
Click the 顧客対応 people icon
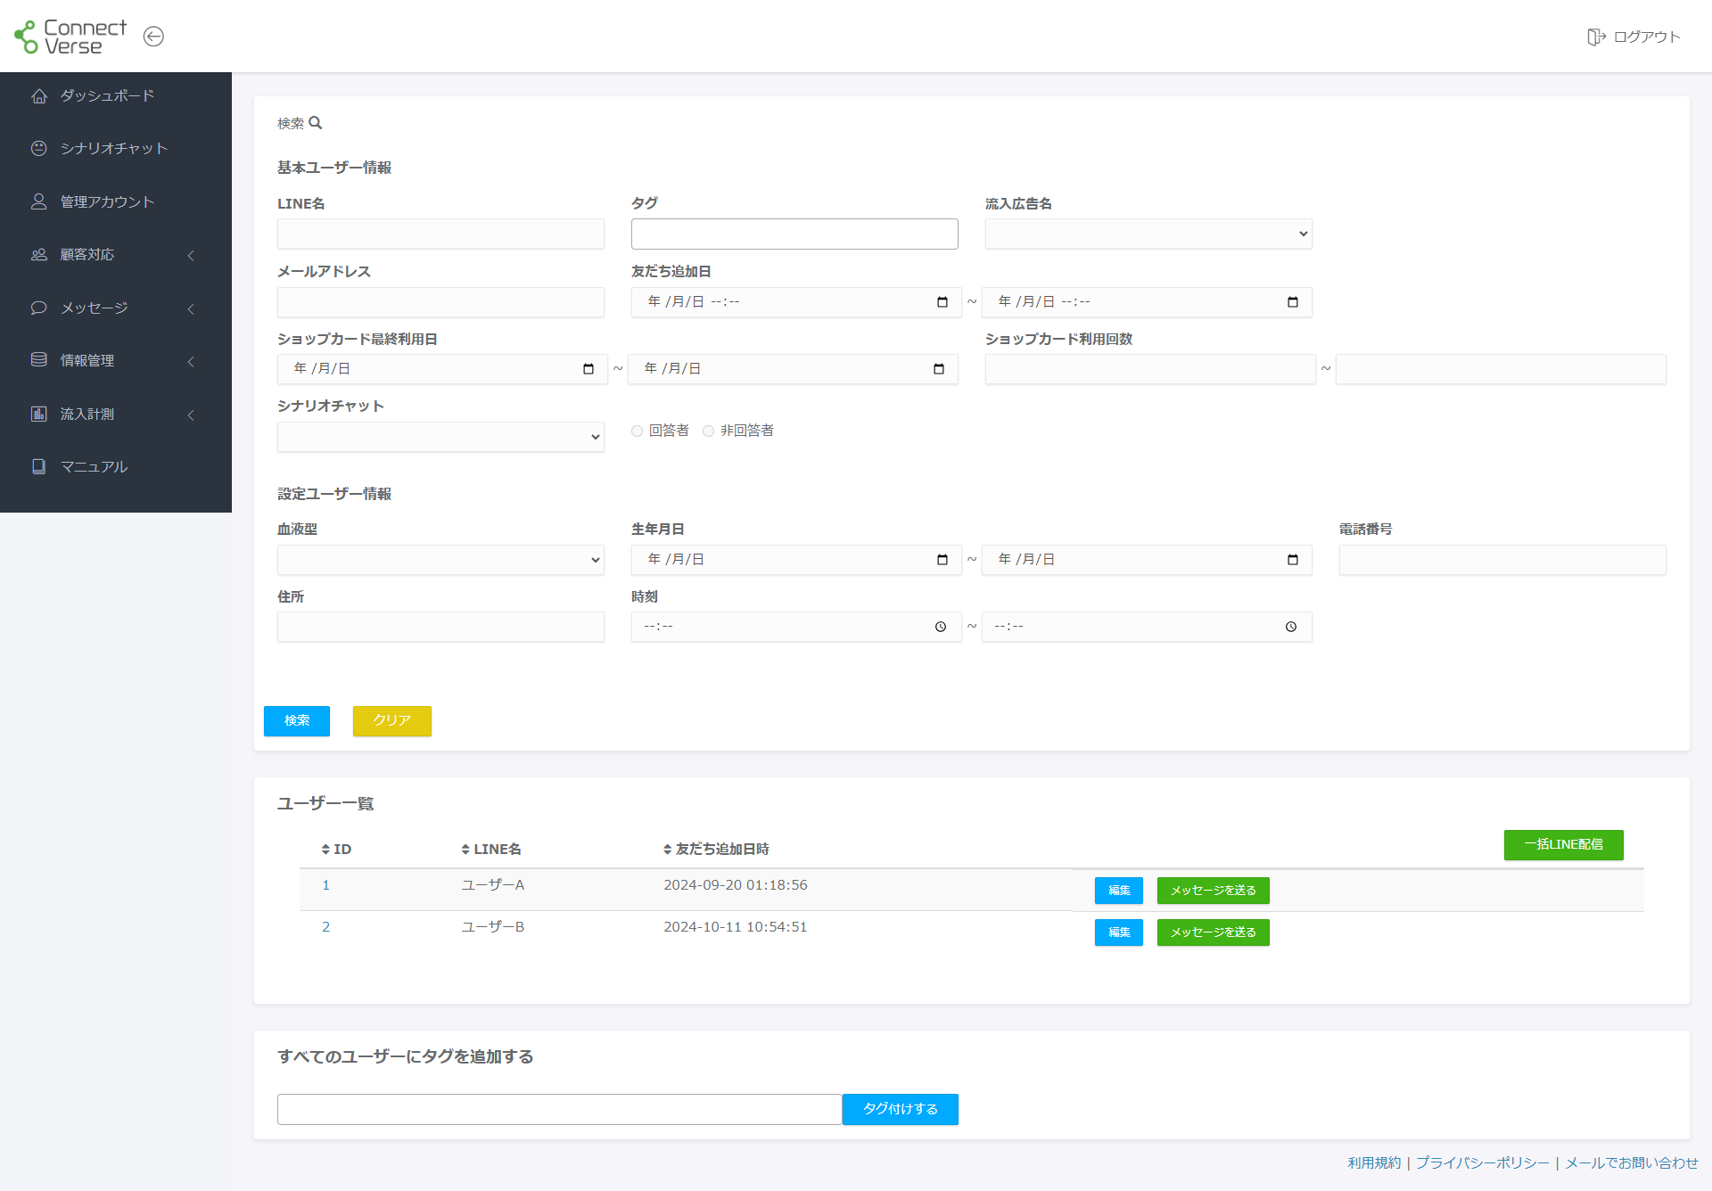[39, 254]
